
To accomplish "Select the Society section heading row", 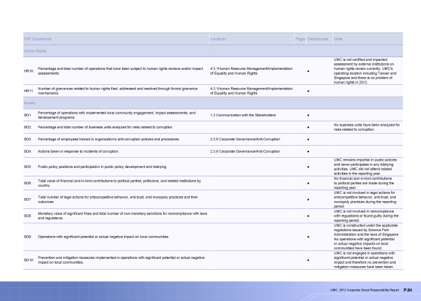I will [x=29, y=104].
